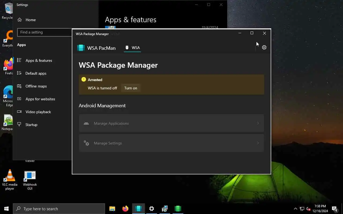Maximize the Settings window
This screenshot has height=214, width=343.
[209, 5]
